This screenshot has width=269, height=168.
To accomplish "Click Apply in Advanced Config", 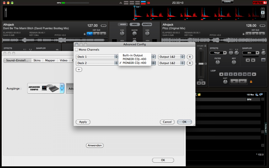I will pyautogui.click(x=83, y=122).
